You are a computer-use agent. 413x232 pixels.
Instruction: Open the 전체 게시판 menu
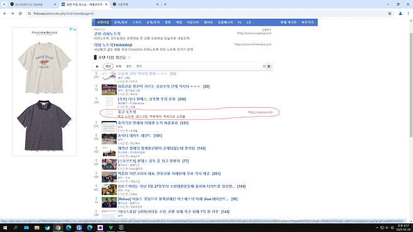click(288, 23)
